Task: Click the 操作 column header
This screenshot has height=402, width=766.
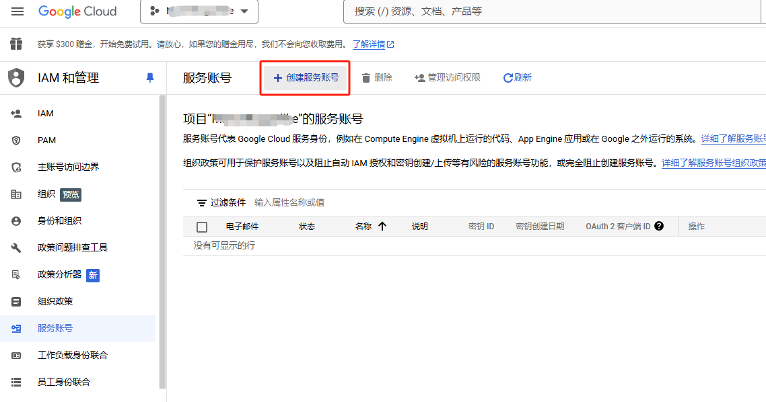Action: (x=696, y=227)
